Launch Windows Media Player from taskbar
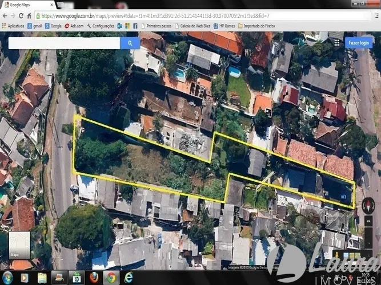Screen dimensions: 381x285 [x=25, y=278]
